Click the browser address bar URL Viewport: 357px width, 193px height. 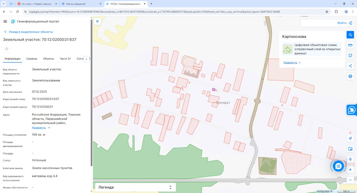pos(154,12)
